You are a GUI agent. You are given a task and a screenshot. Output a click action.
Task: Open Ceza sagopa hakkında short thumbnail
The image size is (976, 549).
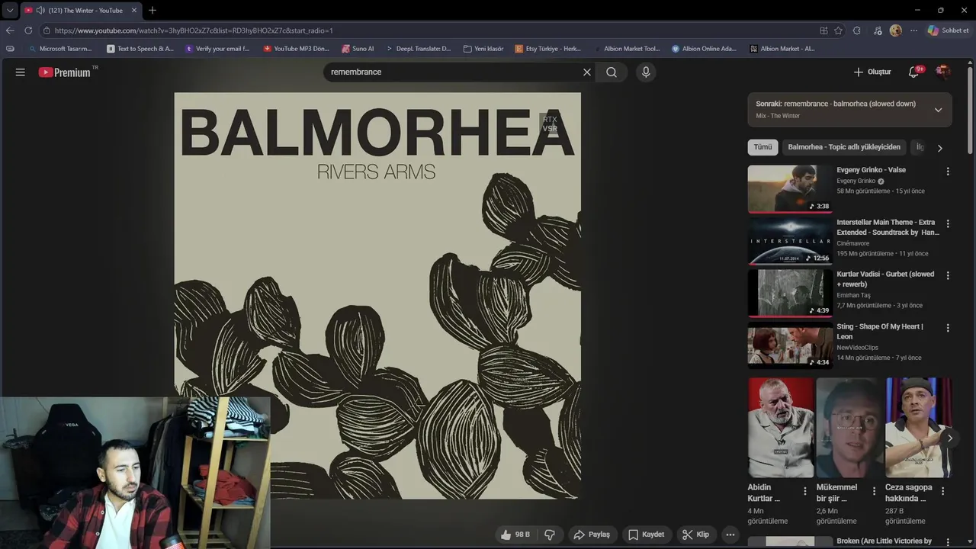tap(918, 428)
